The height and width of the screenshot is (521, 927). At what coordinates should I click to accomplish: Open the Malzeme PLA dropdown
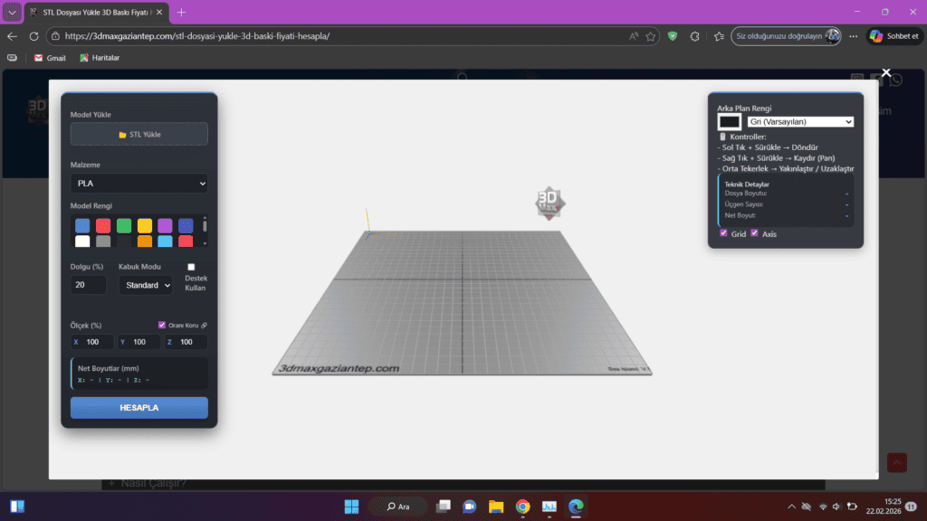click(139, 183)
